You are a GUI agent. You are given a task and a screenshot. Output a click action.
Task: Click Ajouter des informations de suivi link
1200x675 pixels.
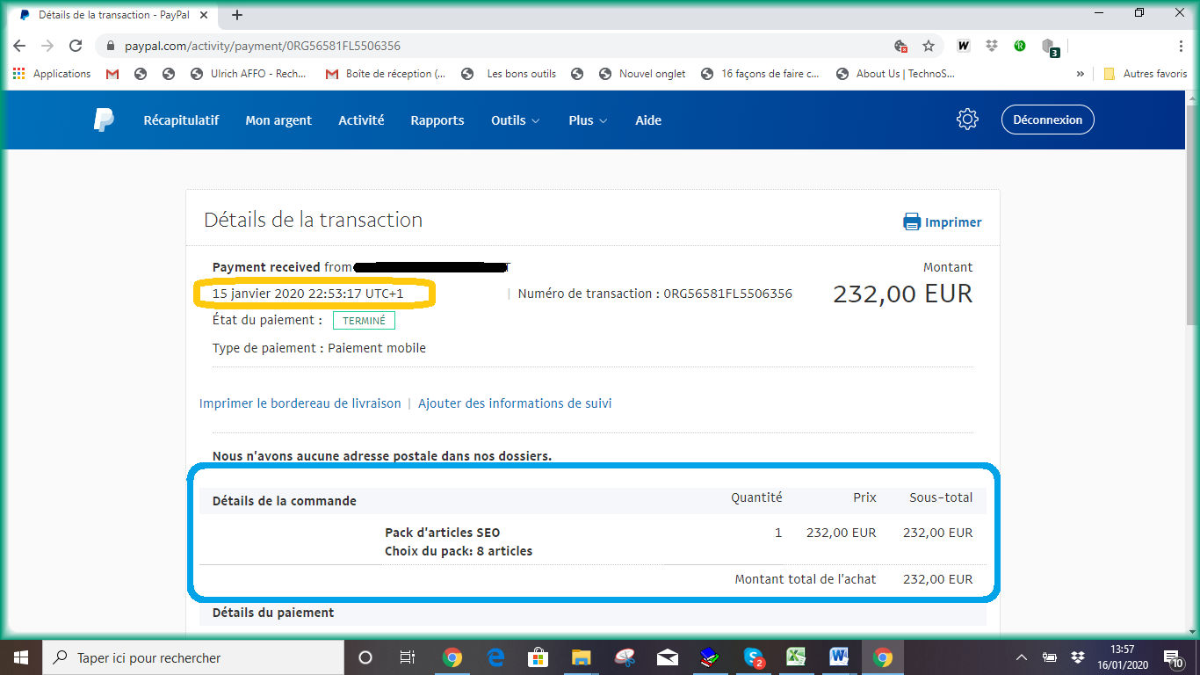pos(515,403)
